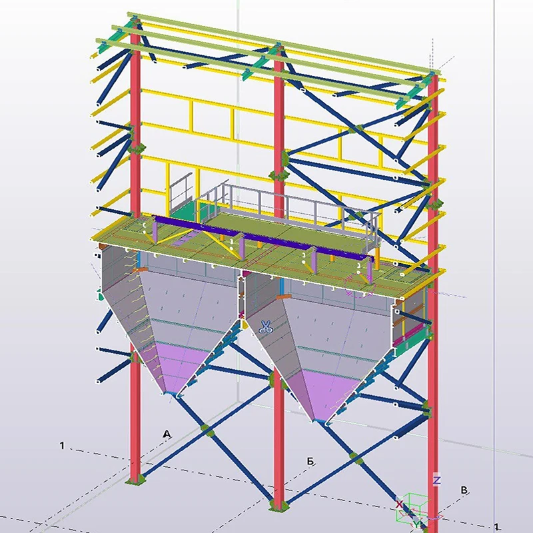The height and width of the screenshot is (533, 533).
Task: Select the red X axis label on the gizmo
Action: [x=399, y=504]
